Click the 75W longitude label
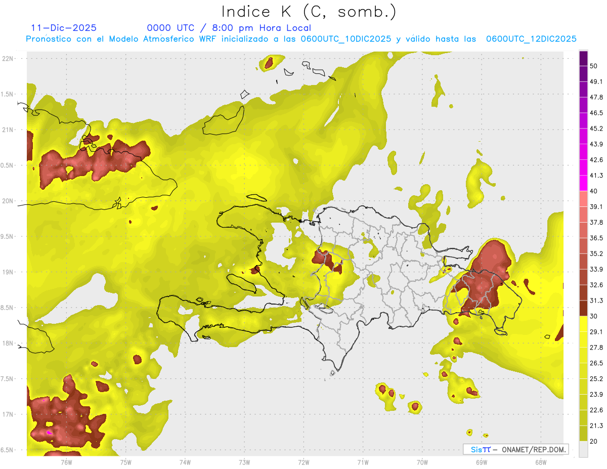 pyautogui.click(x=125, y=462)
